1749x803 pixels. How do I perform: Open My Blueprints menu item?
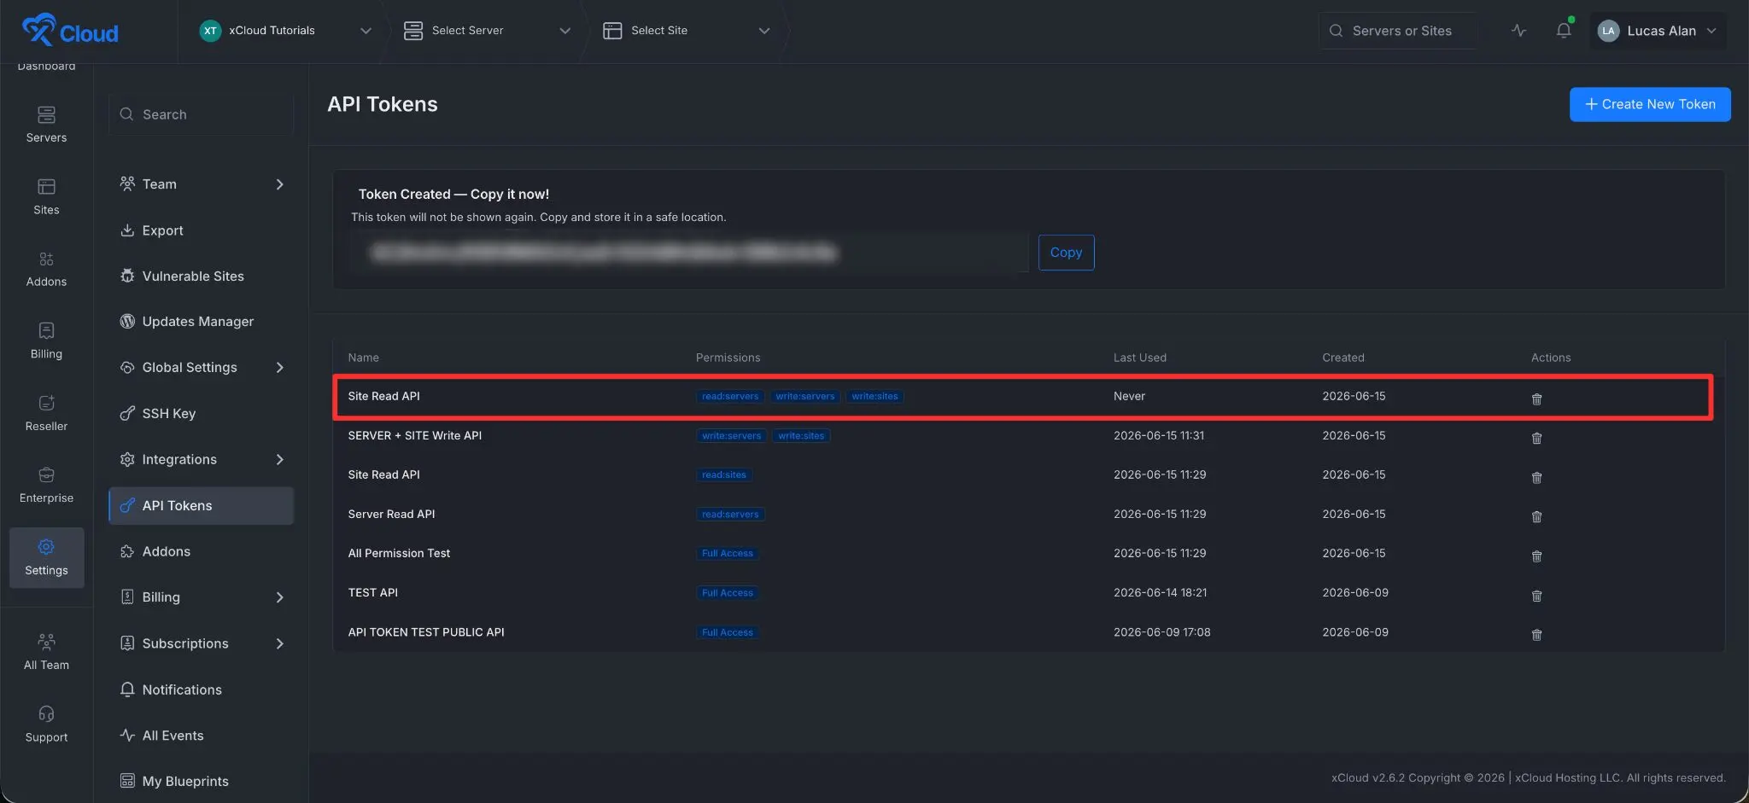tap(201, 782)
